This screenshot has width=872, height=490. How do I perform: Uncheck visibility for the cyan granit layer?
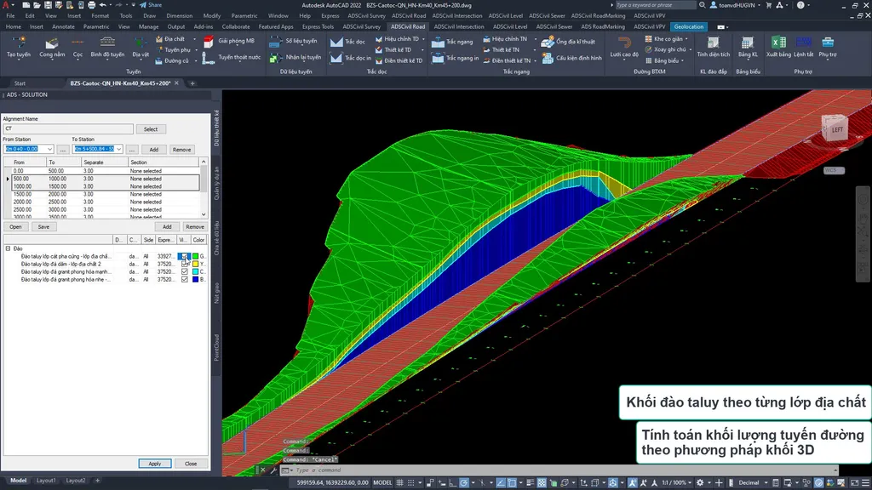point(185,271)
